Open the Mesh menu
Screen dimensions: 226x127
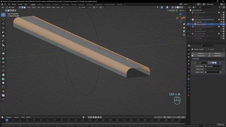pos(43,7)
